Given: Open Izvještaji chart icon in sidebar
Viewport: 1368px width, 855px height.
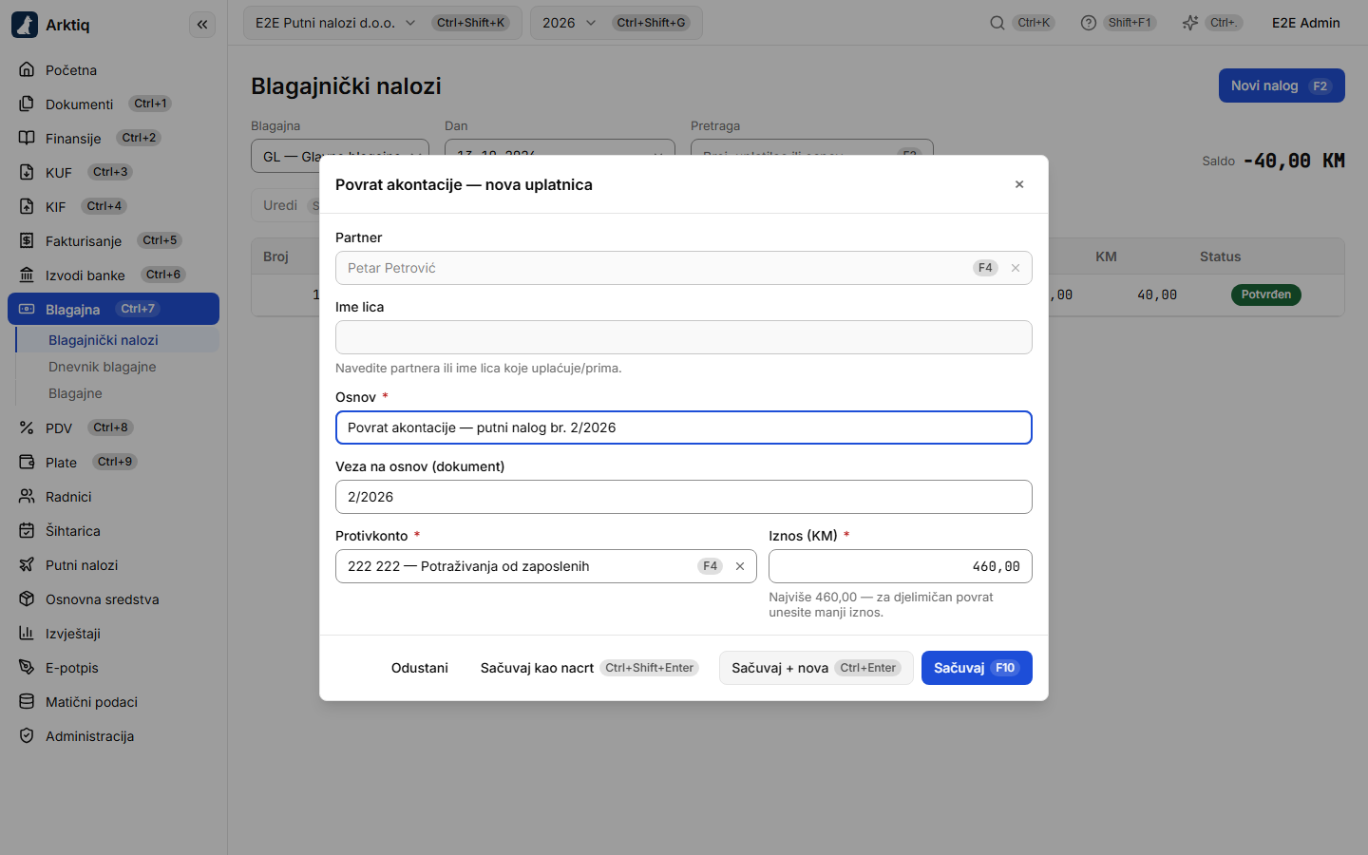Looking at the screenshot, I should [x=27, y=633].
